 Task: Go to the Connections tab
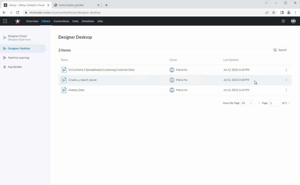pyautogui.click(x=61, y=21)
